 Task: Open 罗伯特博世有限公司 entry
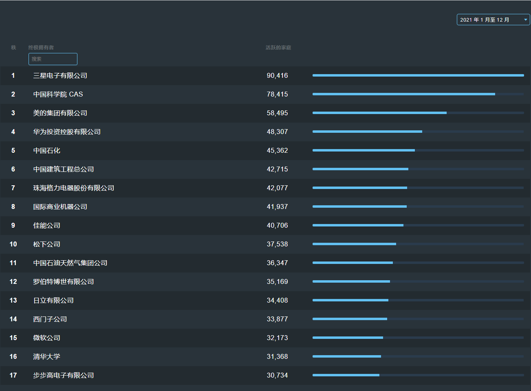click(x=63, y=282)
